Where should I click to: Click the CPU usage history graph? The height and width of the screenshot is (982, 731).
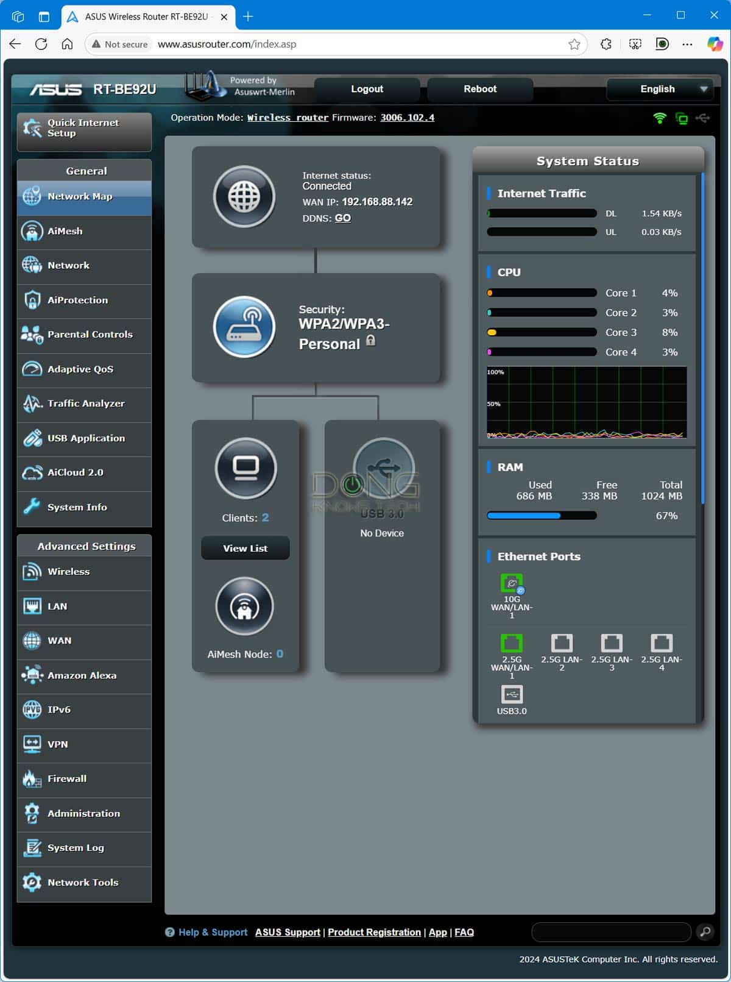pos(587,402)
